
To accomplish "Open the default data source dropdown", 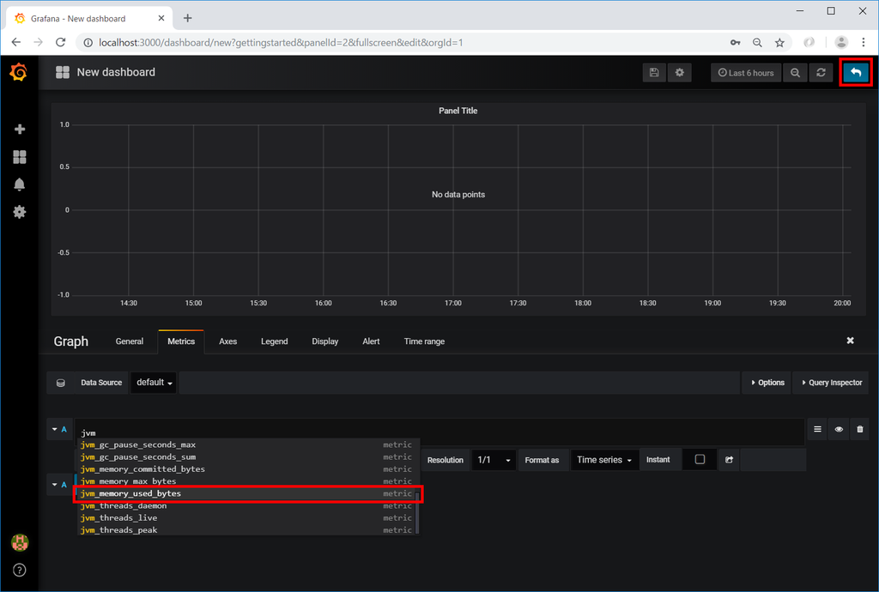I will pos(154,383).
